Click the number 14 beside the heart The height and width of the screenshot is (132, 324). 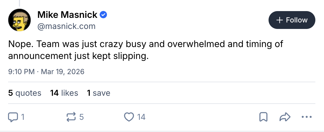(141, 117)
